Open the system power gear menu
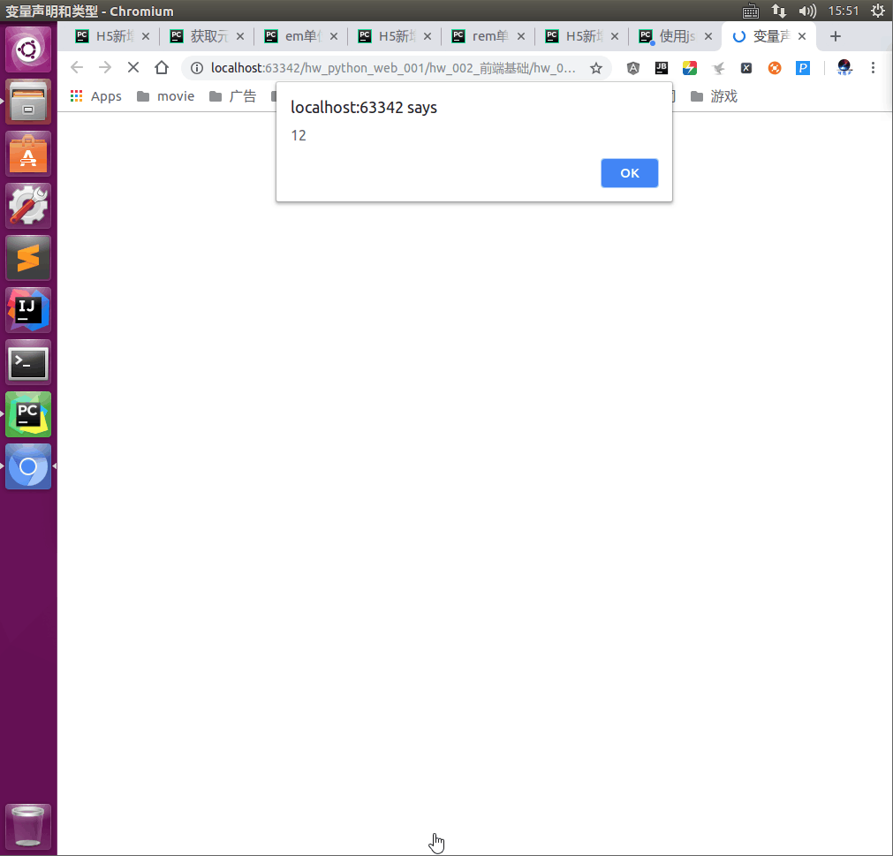 point(878,11)
